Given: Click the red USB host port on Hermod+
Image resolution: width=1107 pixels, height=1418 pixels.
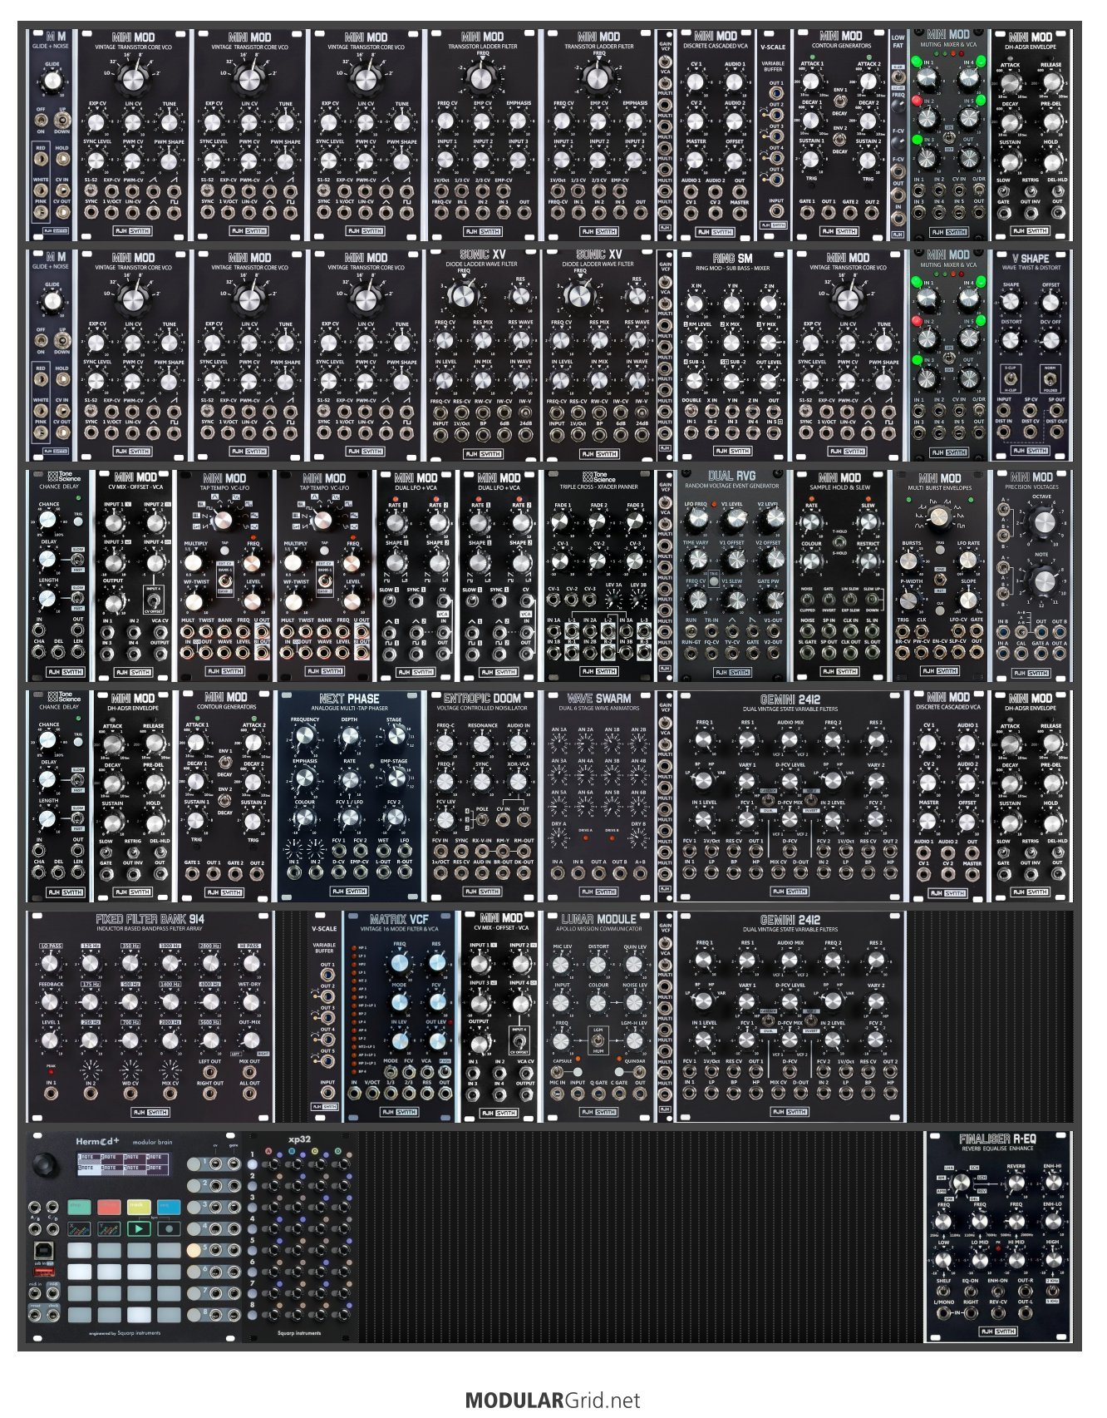Looking at the screenshot, I should click(44, 1272).
